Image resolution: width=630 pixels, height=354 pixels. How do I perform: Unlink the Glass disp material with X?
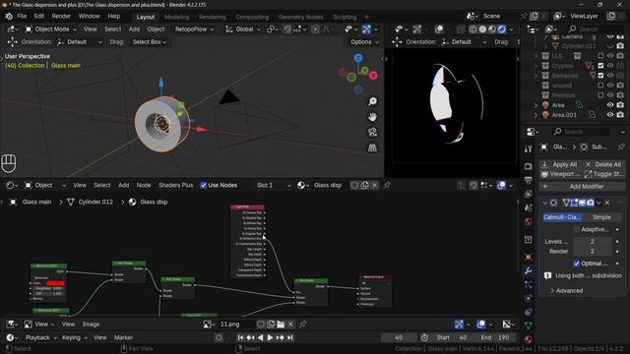pos(374,185)
